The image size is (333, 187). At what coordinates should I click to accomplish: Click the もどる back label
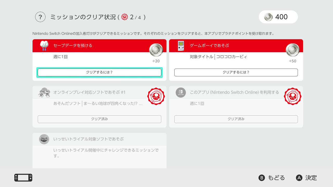pos(276,178)
